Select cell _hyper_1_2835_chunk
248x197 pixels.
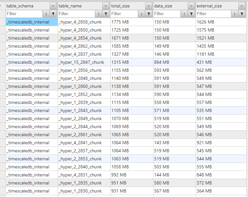pyautogui.click(x=84, y=183)
